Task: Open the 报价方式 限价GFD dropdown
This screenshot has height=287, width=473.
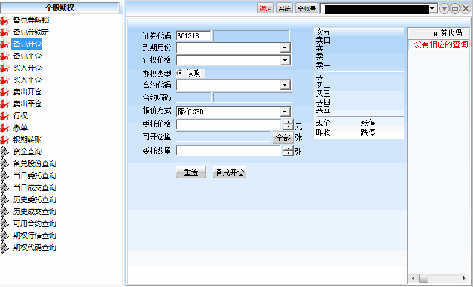Action: [285, 112]
